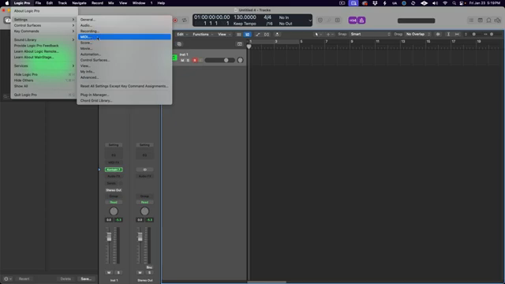
Task: Expand the LCD display mode chevron
Action: coord(310,21)
